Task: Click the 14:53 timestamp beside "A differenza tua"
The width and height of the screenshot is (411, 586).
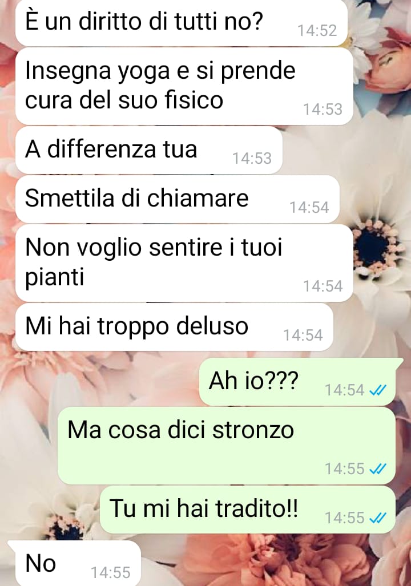Action: (x=252, y=159)
